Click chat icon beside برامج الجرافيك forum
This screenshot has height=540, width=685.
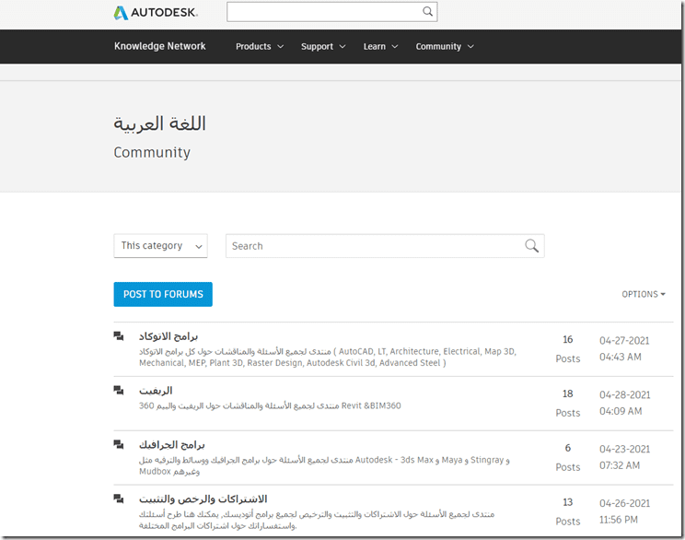pyautogui.click(x=119, y=445)
